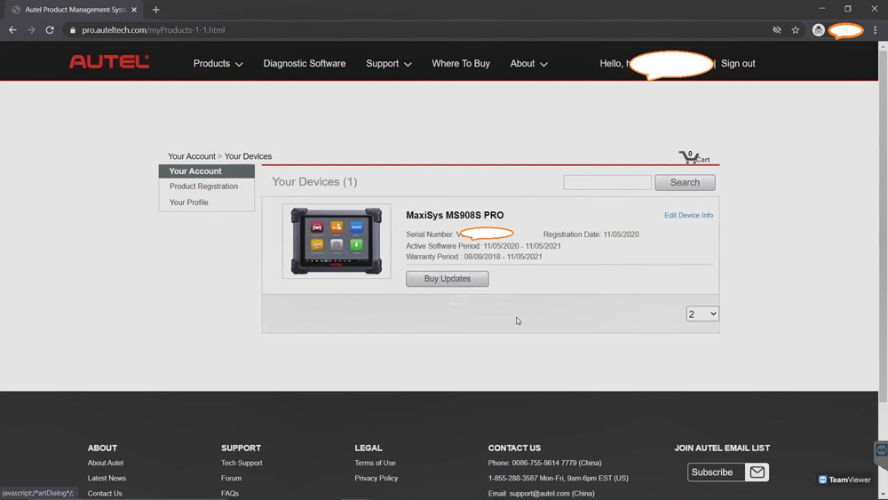This screenshot has height=500, width=888.
Task: Click the Search button
Action: (x=685, y=182)
